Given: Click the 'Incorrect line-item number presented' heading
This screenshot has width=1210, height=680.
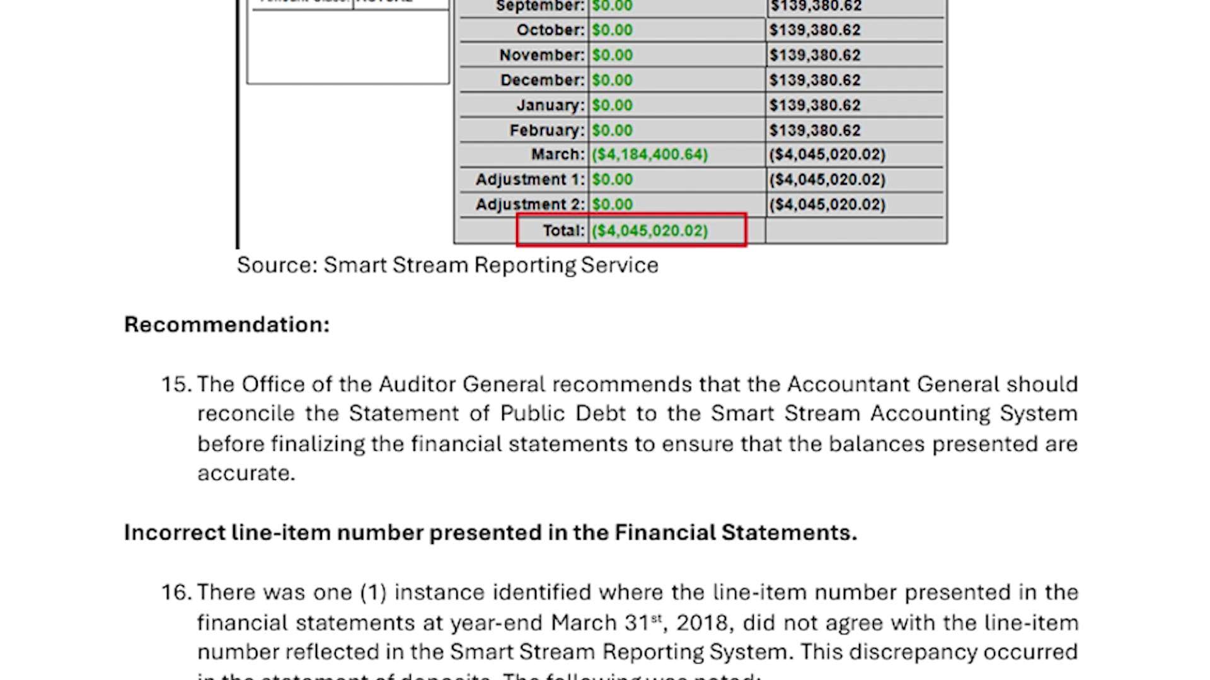Looking at the screenshot, I should click(490, 533).
